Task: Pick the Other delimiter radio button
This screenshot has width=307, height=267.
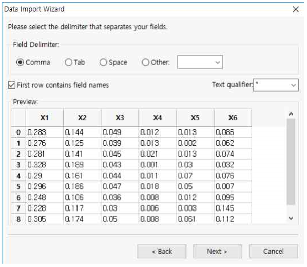Action: [x=145, y=62]
